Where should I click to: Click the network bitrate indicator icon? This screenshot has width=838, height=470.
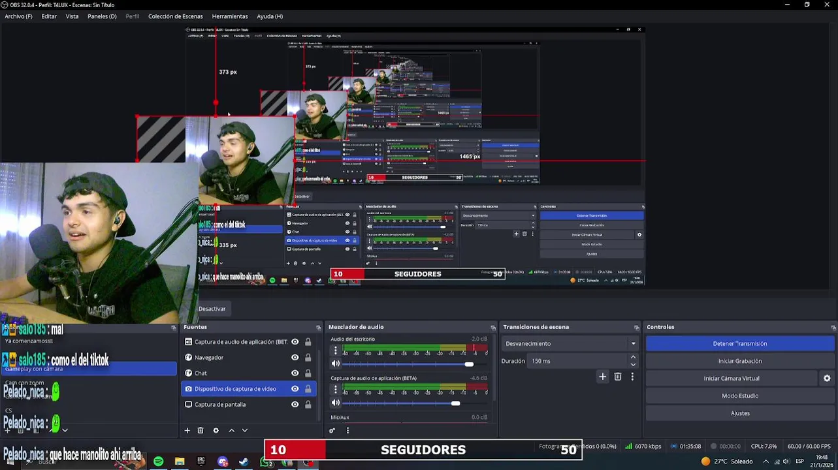(x=628, y=446)
